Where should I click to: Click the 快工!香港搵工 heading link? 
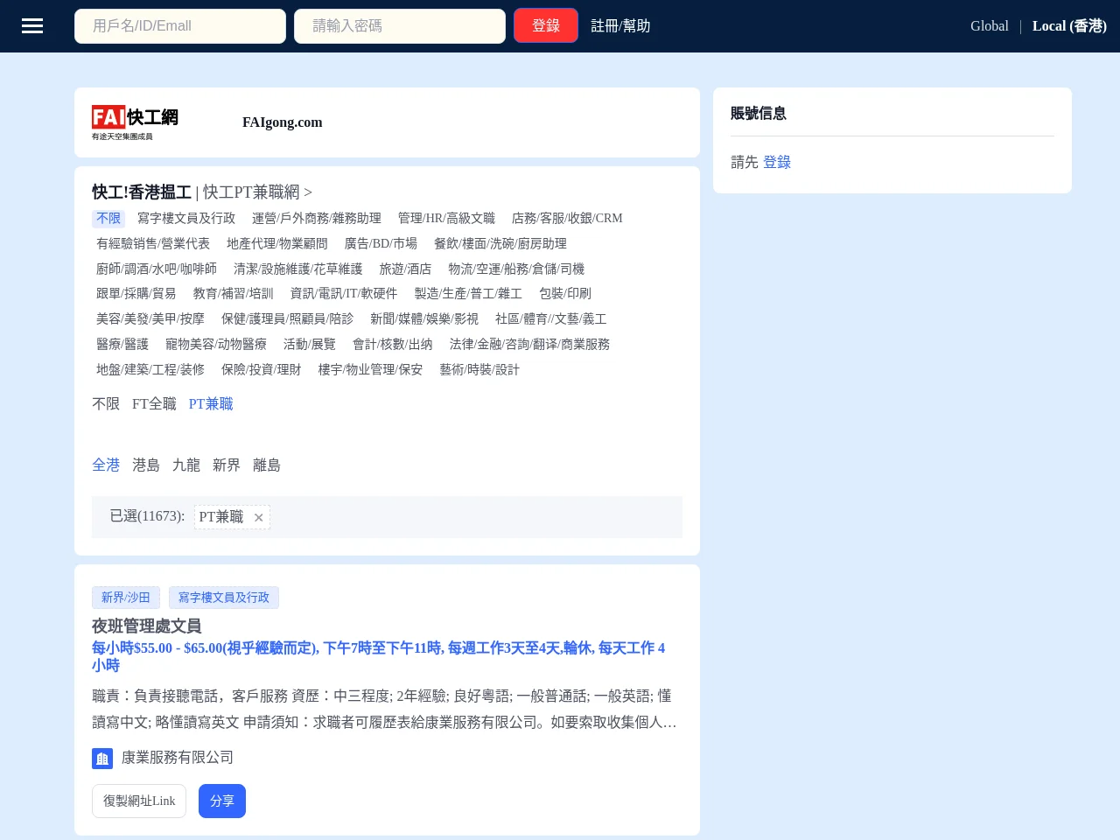(142, 192)
